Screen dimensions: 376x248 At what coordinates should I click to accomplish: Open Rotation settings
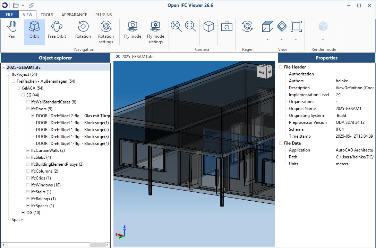[106, 32]
